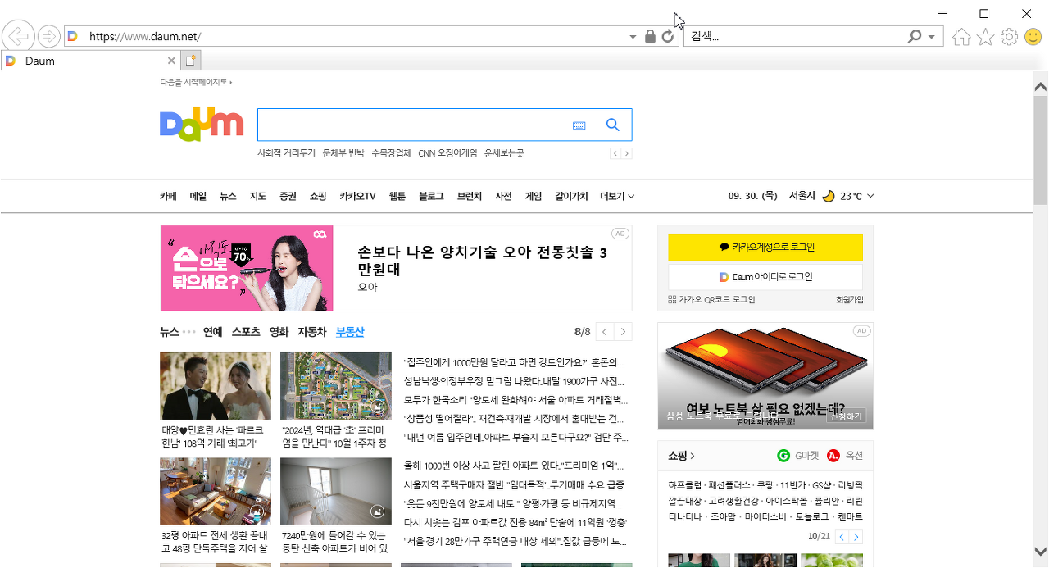This screenshot has height=568, width=1049.
Task: Show next trending keywords arrow
Action: tap(627, 153)
